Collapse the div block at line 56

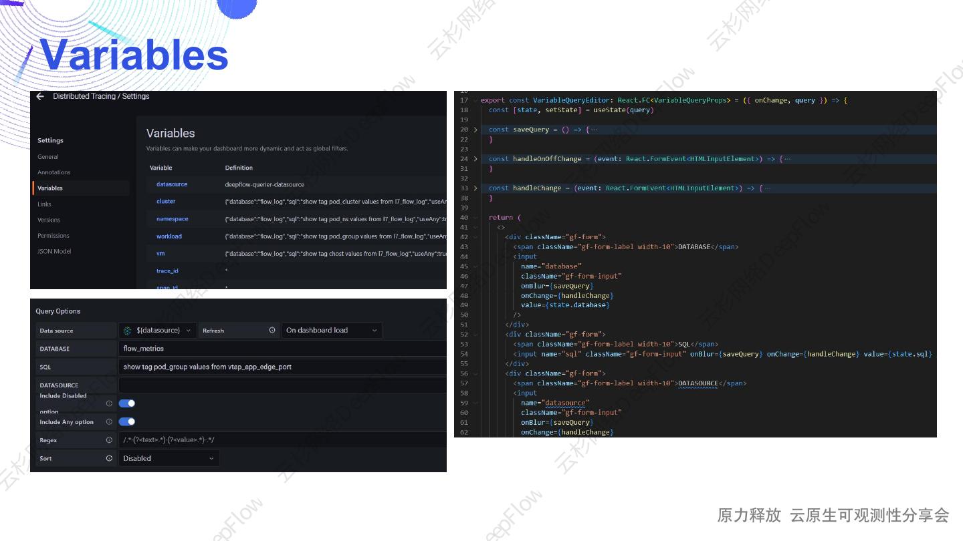pos(475,373)
